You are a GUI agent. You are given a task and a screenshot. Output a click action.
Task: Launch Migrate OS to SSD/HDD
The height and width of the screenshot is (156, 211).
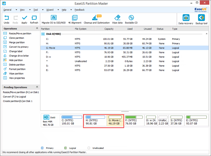(x=53, y=19)
